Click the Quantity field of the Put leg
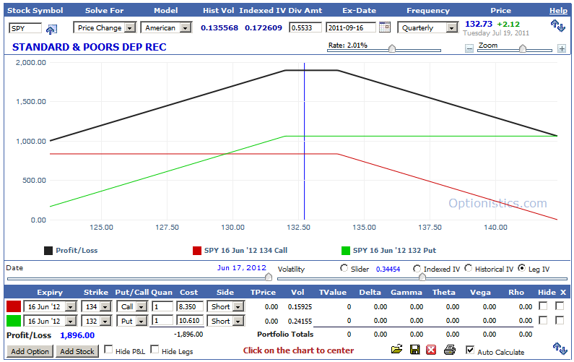The image size is (574, 362). tap(162, 321)
